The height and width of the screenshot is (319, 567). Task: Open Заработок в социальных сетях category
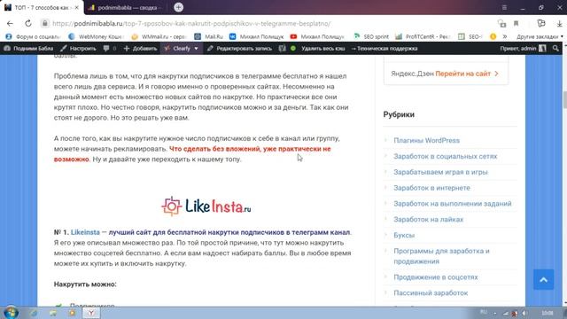pos(445,156)
